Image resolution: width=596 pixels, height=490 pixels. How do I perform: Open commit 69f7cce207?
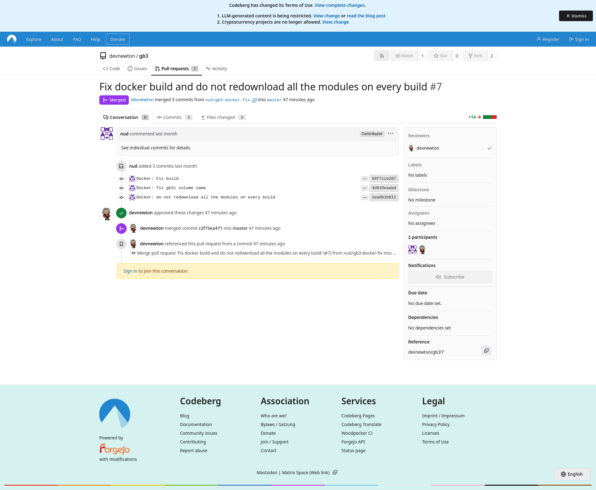tap(384, 179)
